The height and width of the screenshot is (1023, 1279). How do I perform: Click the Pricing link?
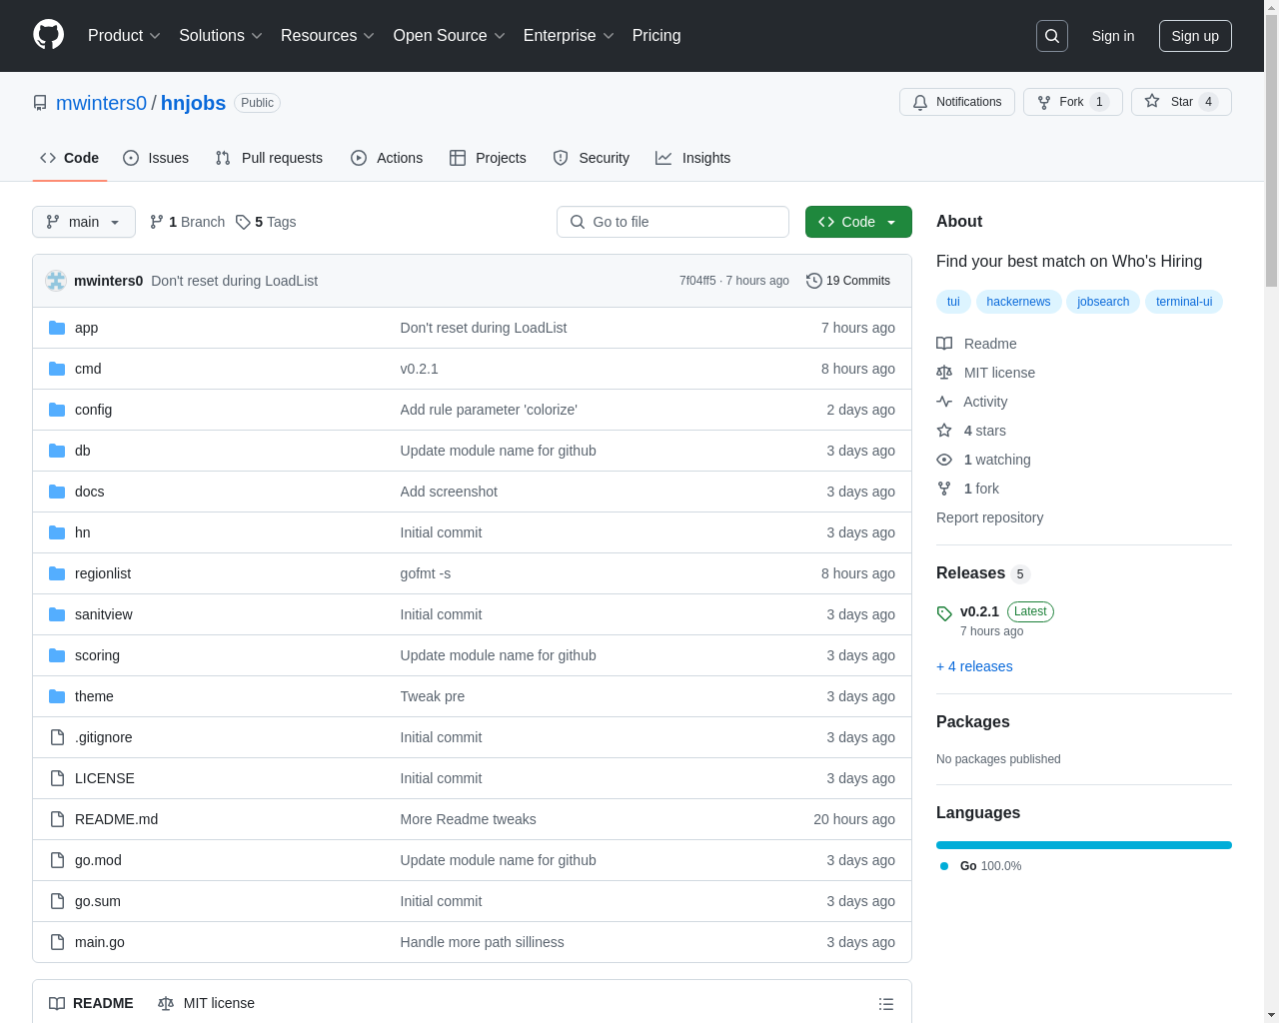tap(656, 36)
